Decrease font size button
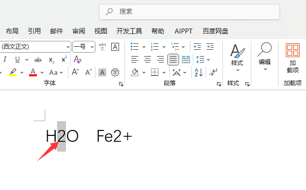Screen dimensions: 306x190 coord(89,72)
